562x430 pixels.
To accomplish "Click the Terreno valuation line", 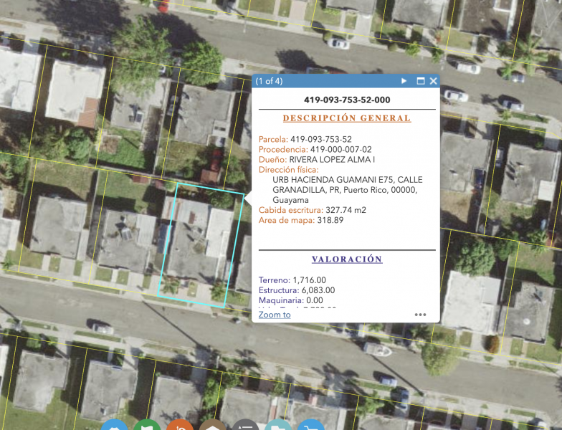I will [x=292, y=279].
